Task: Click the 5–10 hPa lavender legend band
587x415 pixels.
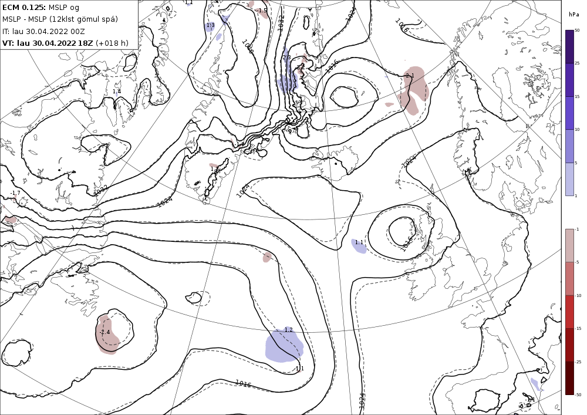Action: (569, 146)
